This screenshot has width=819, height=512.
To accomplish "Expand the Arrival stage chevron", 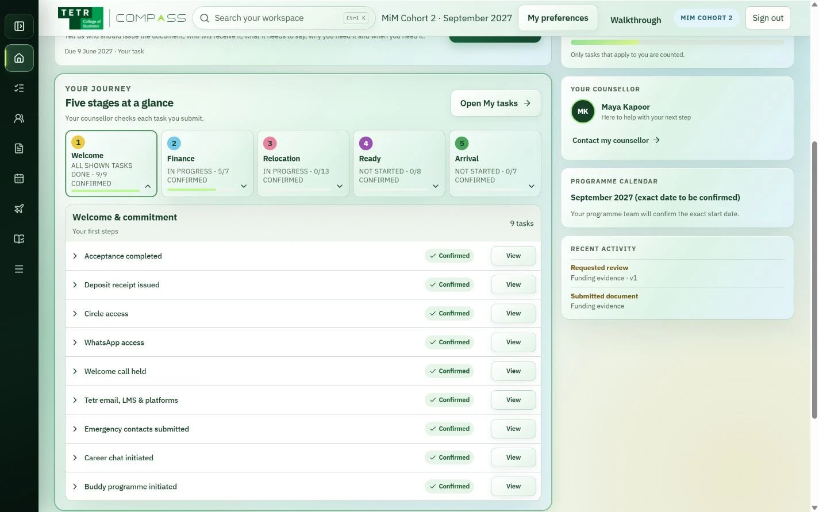I will pyautogui.click(x=532, y=186).
